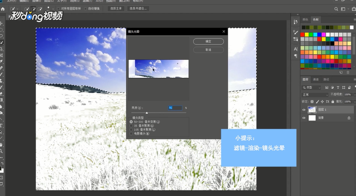356x196 pixels.
Task: Select the Horizontal Type tool
Action: (1, 125)
